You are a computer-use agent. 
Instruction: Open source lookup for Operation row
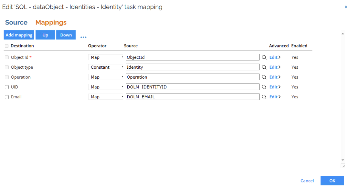click(264, 77)
